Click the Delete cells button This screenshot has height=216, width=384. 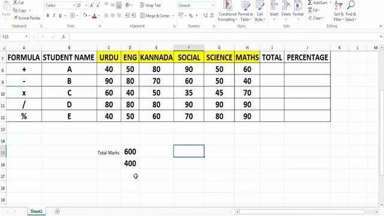(x=286, y=11)
